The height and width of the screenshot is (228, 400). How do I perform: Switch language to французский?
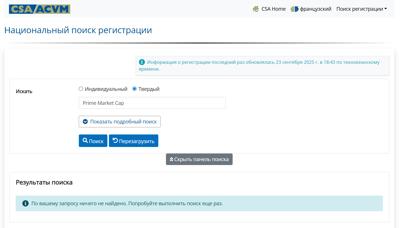point(315,9)
